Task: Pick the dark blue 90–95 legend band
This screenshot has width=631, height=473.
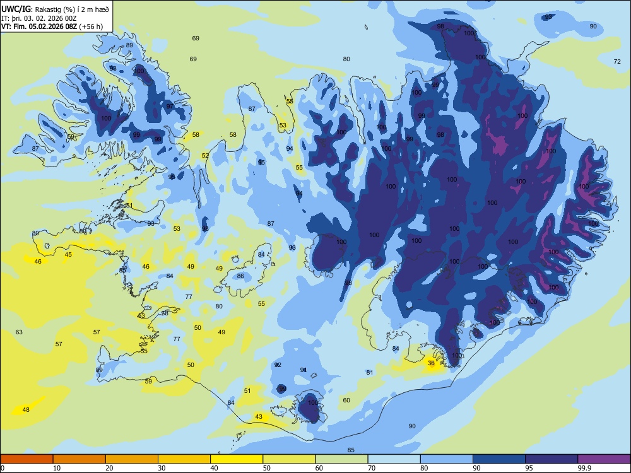Action: click(499, 459)
